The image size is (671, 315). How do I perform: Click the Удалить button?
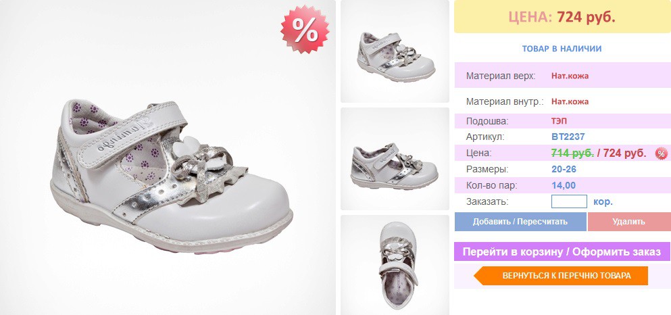point(629,222)
